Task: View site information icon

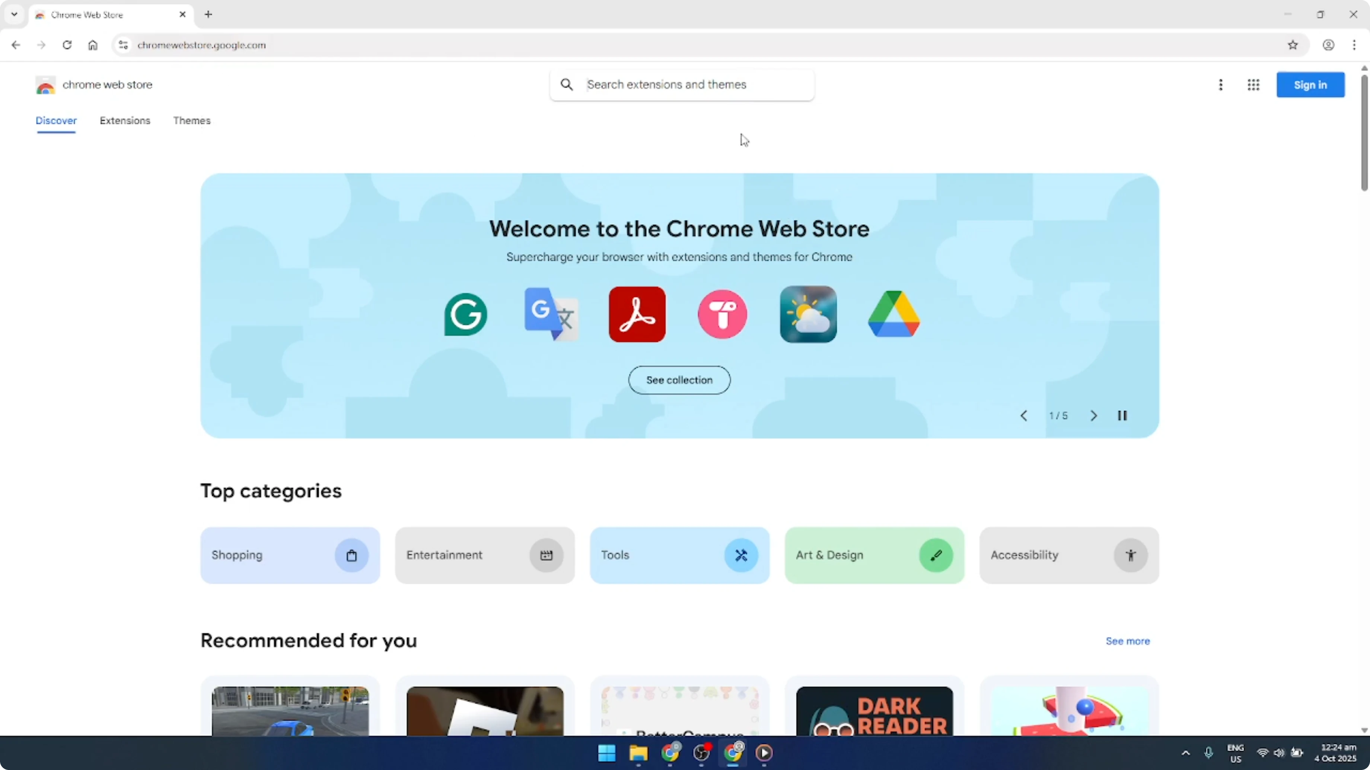Action: coord(123,45)
